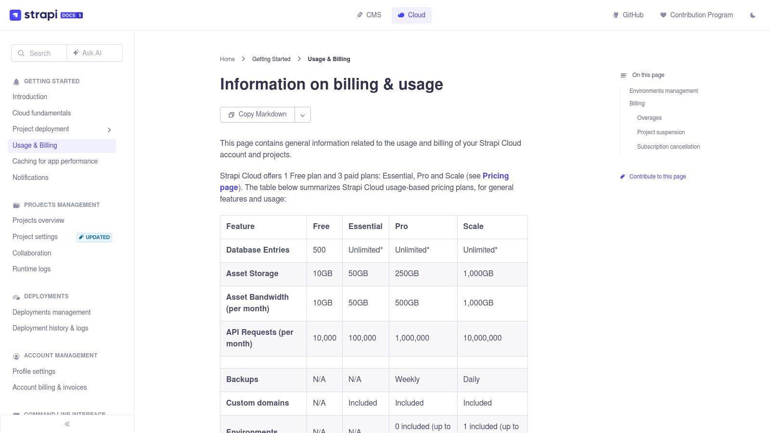The image size is (770, 433).
Task: Open the Ask AI assistant
Action: click(x=94, y=53)
